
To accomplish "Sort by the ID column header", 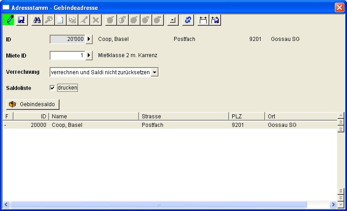I will tap(31, 117).
